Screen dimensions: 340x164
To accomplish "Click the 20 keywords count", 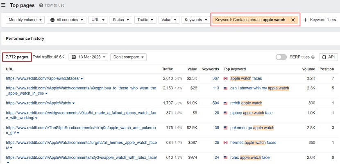I will [217, 113].
